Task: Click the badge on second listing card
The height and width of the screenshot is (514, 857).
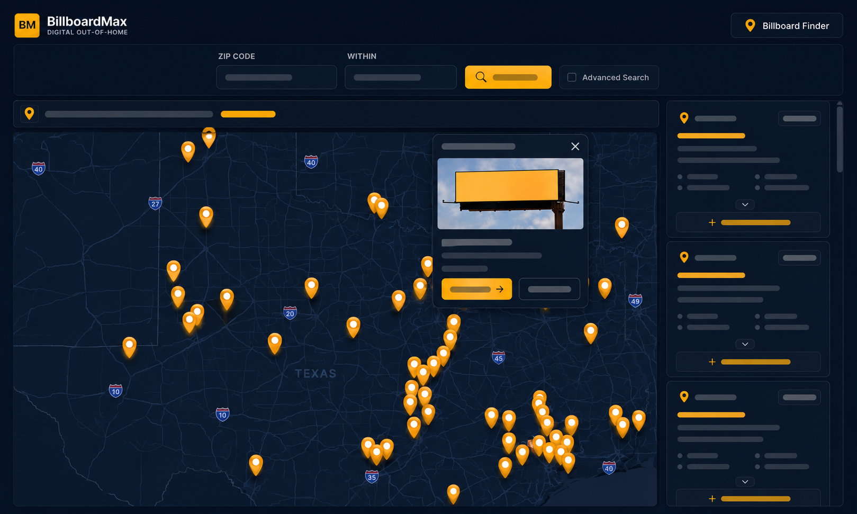Action: click(x=799, y=258)
